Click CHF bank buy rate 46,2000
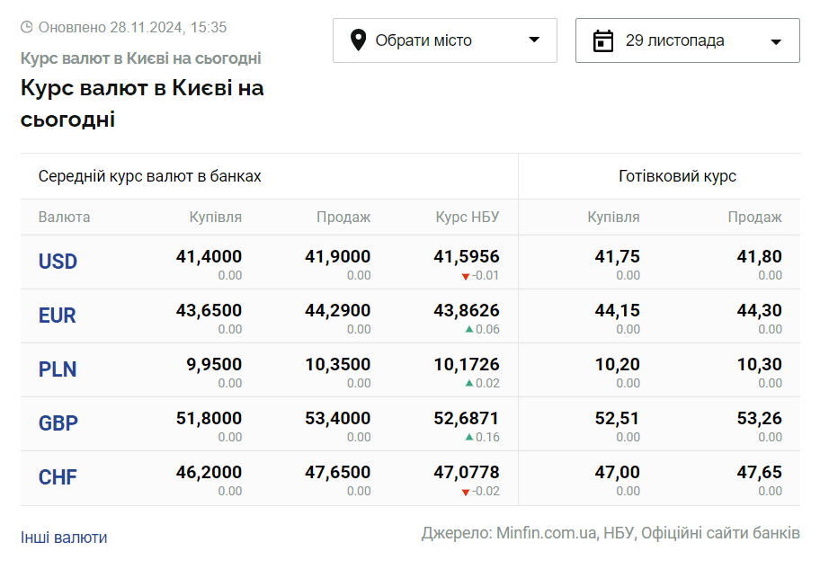 (209, 472)
